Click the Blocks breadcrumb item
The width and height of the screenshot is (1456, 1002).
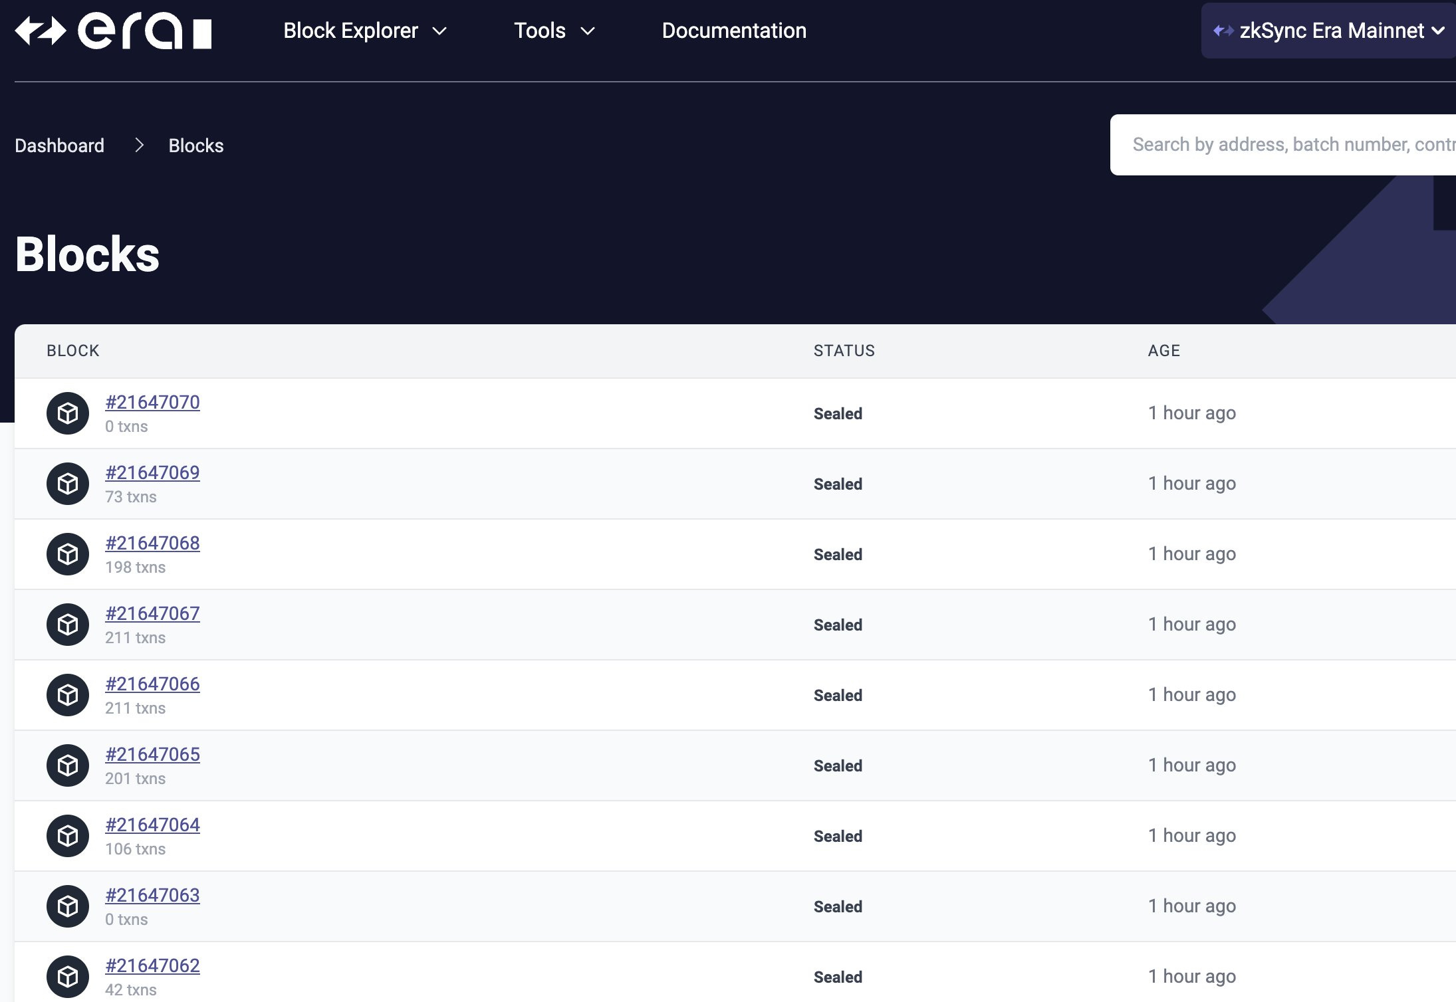tap(196, 146)
